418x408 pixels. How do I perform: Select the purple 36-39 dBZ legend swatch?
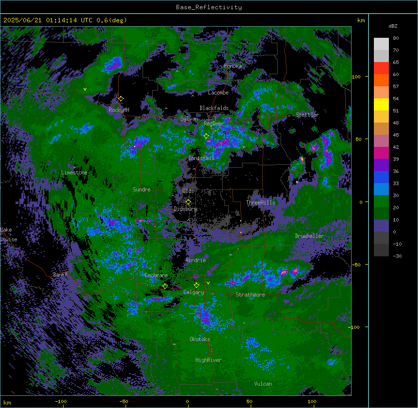click(381, 165)
